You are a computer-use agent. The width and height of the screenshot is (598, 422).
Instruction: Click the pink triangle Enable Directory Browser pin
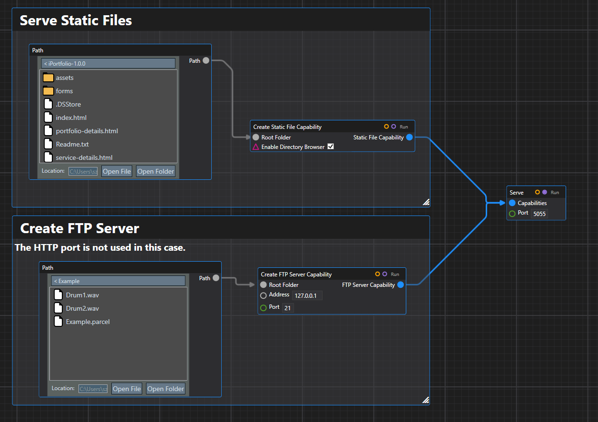point(256,147)
